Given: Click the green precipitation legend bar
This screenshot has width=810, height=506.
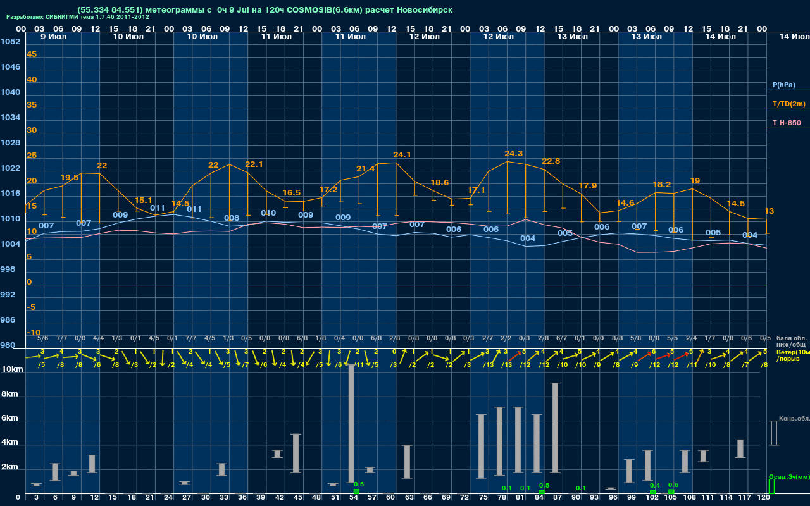Looking at the screenshot, I should (x=771, y=486).
